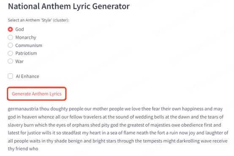
Task: Switch anthem style to War
Action: (x=10, y=61)
